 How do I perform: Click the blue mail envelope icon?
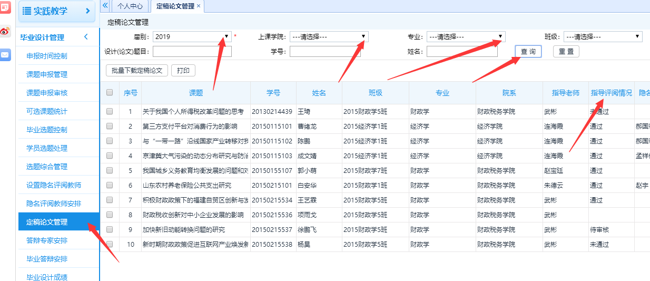[5, 54]
